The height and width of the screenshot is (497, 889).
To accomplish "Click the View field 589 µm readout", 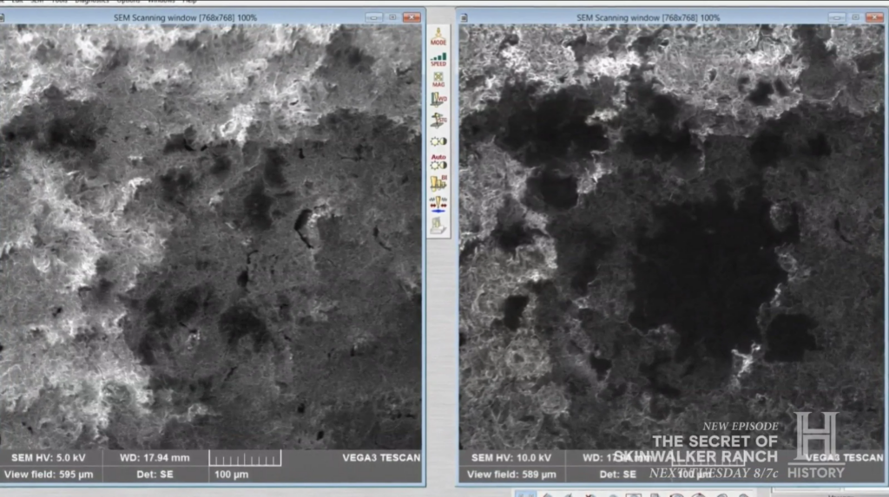I will 510,474.
